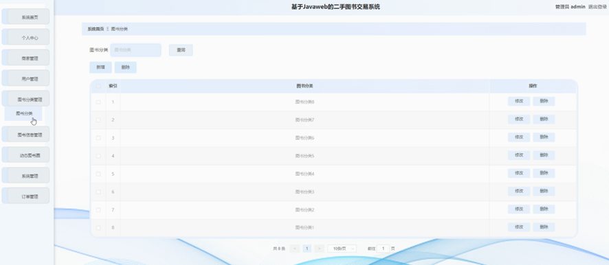Click the 管理员 admin user label
Screen dimensions: 609x265
tap(570, 7)
